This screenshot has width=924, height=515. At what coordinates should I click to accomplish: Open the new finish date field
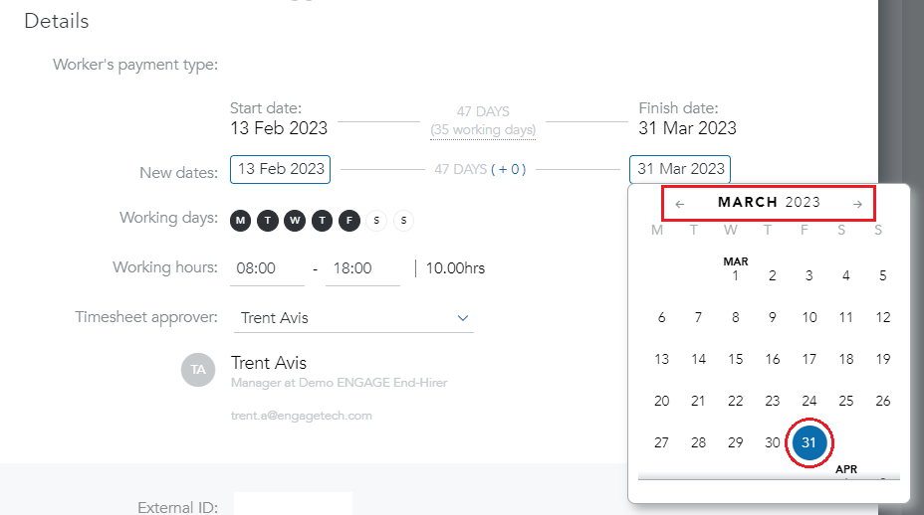pos(680,169)
